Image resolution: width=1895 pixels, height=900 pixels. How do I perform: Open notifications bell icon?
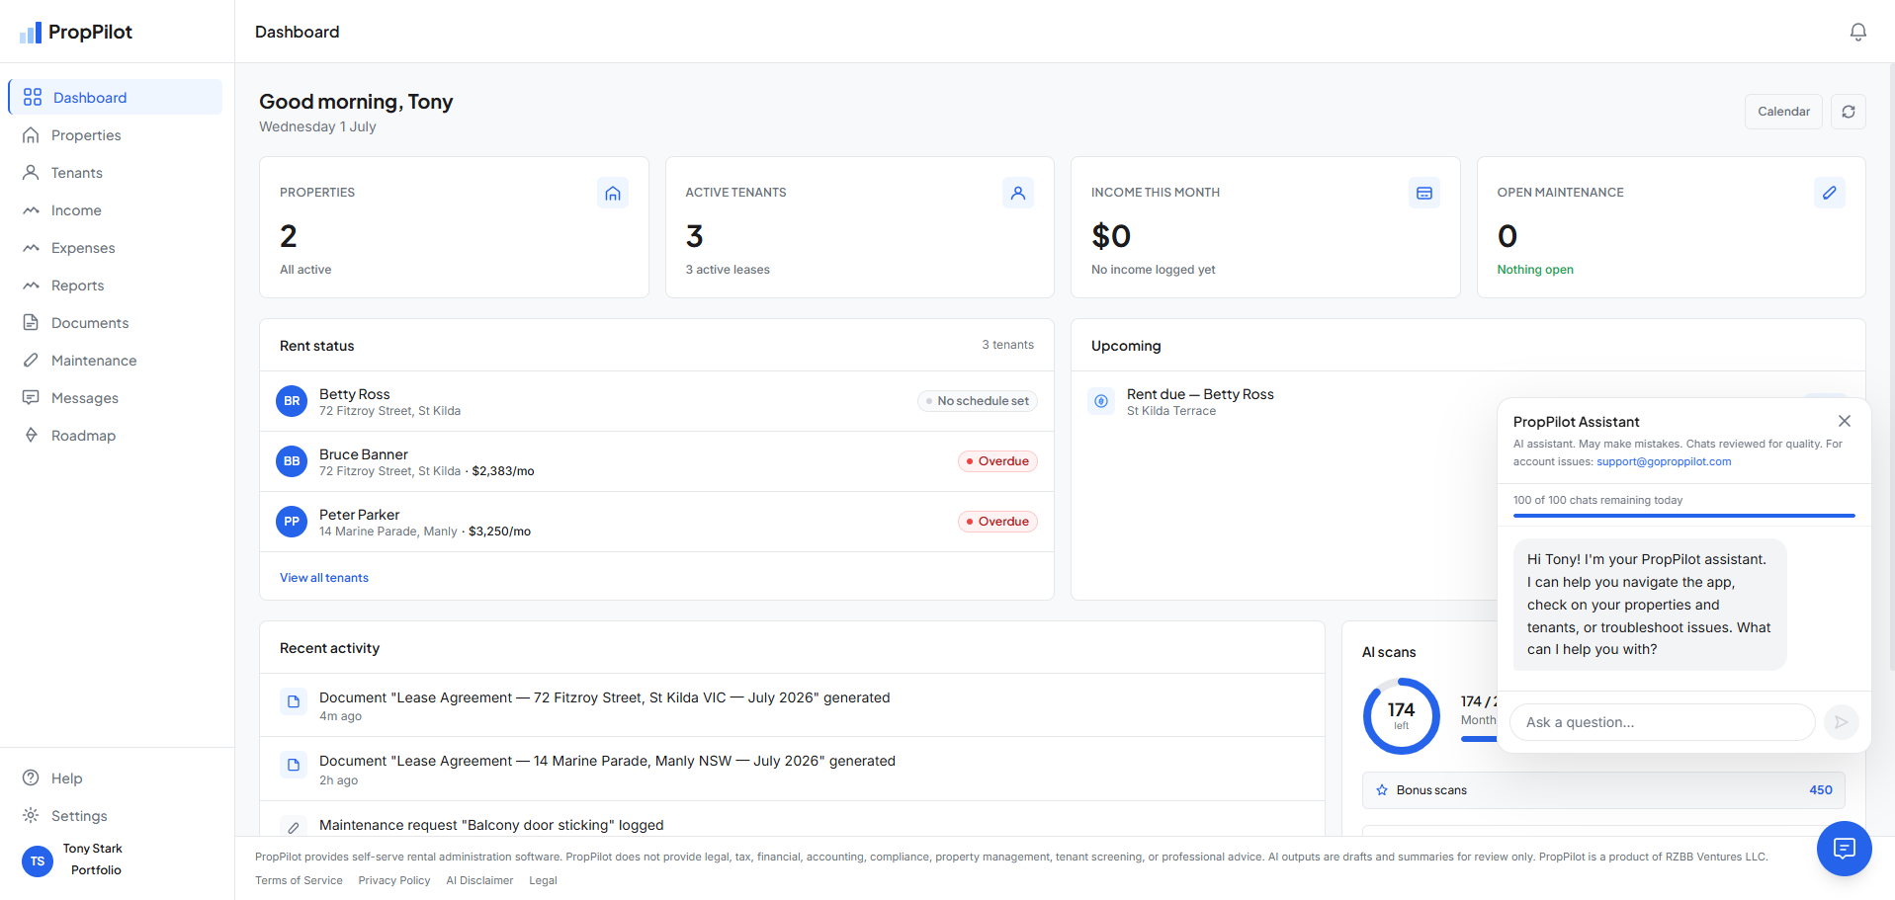[x=1857, y=32]
